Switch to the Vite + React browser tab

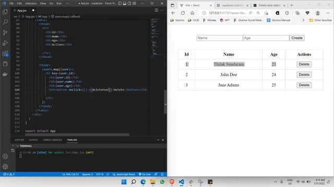(x=195, y=5)
